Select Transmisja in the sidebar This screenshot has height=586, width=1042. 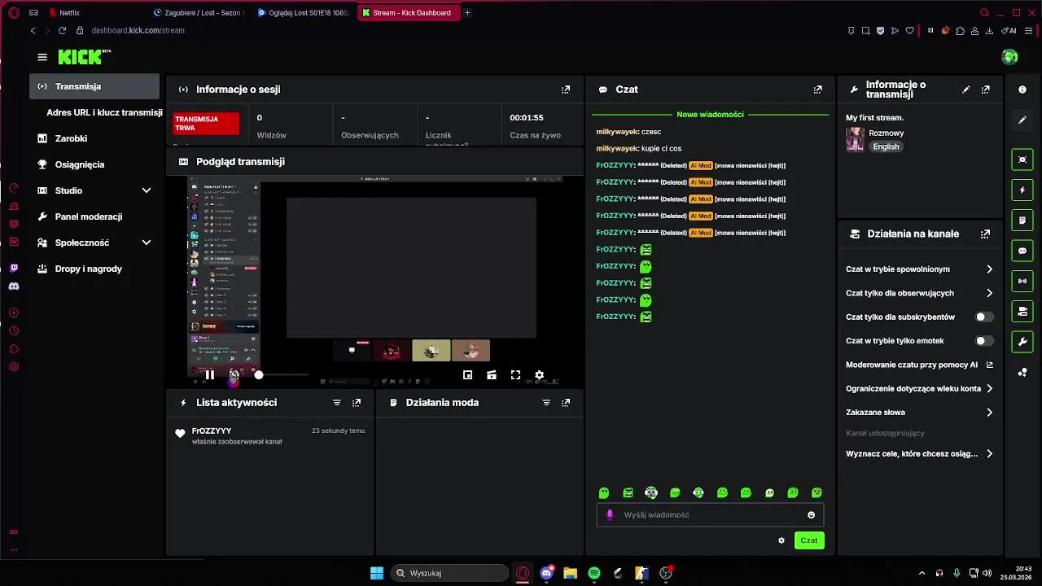(94, 86)
